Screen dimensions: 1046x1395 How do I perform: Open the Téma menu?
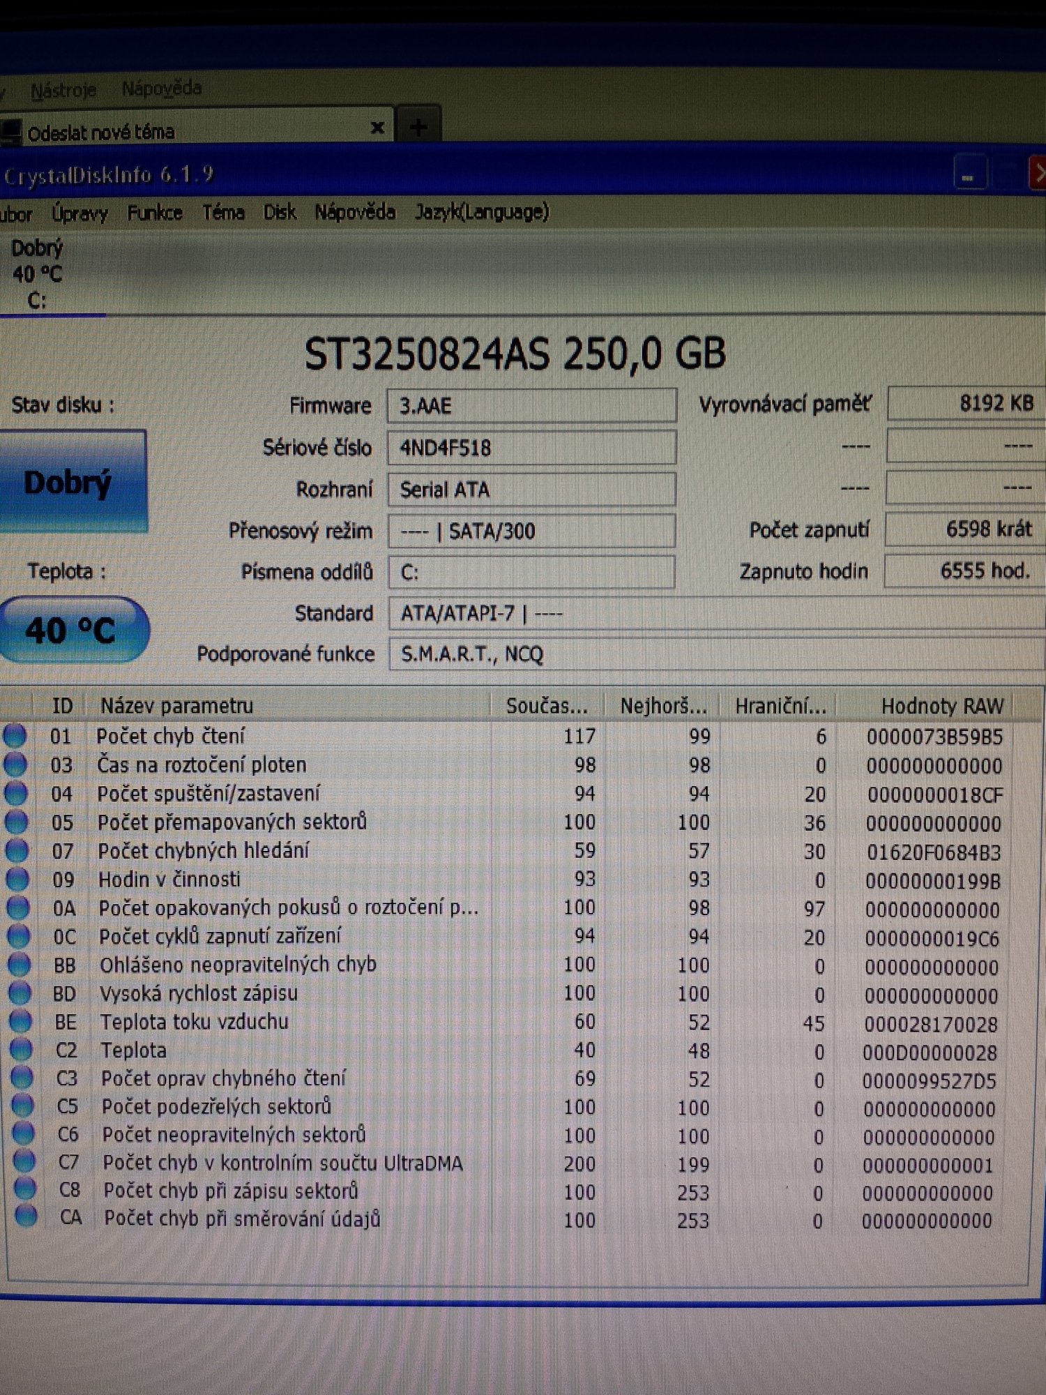[x=223, y=212]
